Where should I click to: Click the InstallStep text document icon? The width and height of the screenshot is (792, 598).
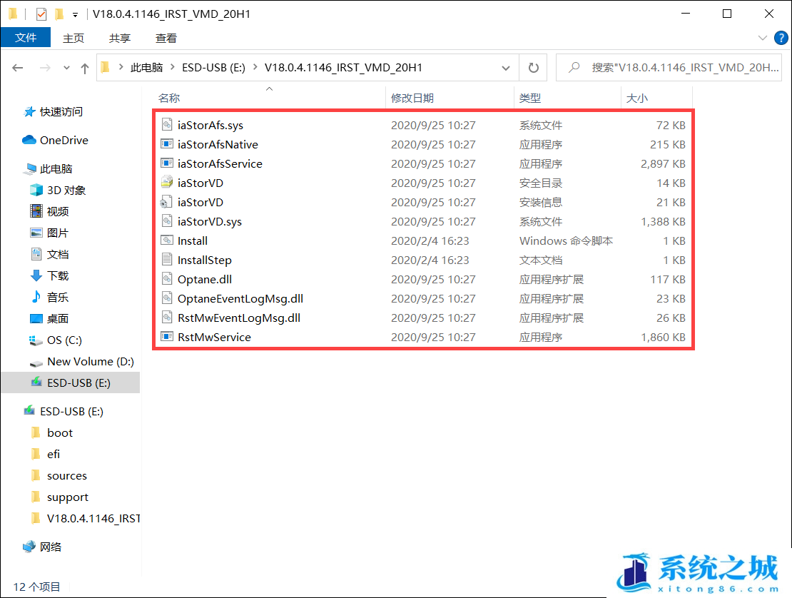[x=167, y=260]
